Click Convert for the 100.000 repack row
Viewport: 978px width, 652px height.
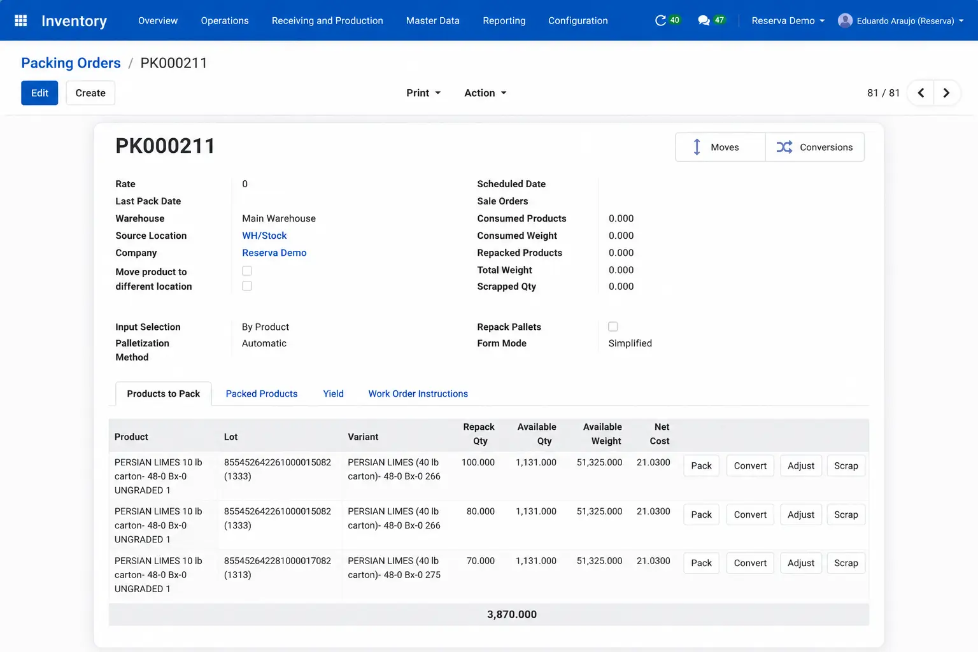[750, 465]
